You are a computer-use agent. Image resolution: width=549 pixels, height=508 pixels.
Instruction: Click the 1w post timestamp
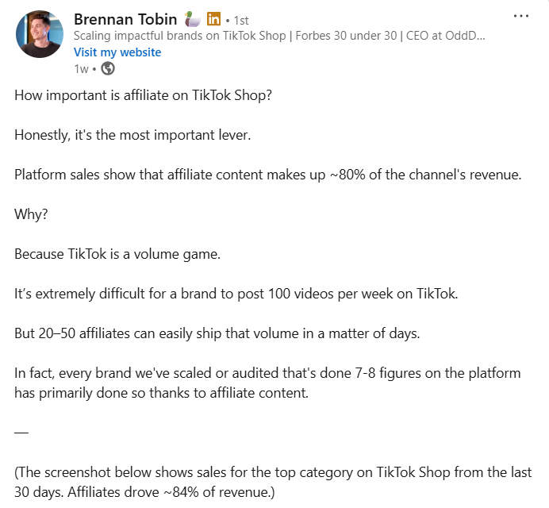point(81,69)
